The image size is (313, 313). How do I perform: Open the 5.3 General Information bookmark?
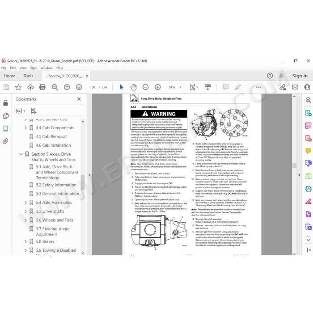pos(58,194)
